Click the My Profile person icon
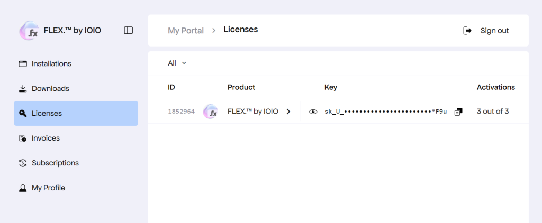The width and height of the screenshot is (542, 223). pyautogui.click(x=23, y=188)
